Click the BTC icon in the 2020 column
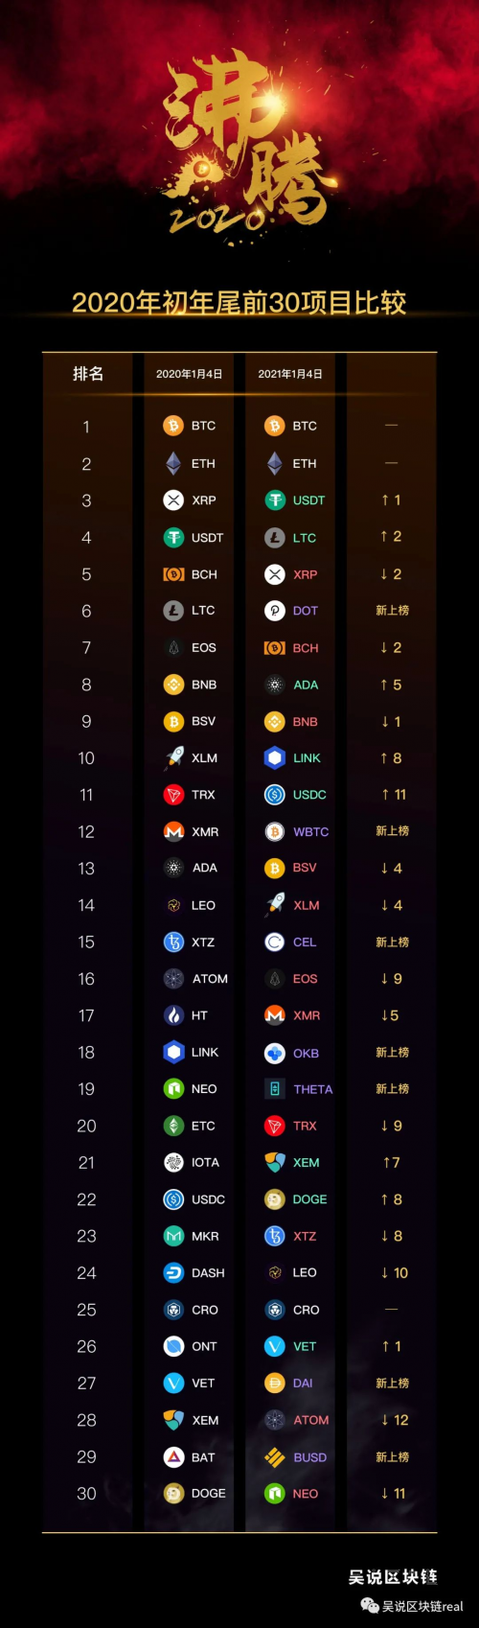The width and height of the screenshot is (479, 1628). [x=173, y=426]
